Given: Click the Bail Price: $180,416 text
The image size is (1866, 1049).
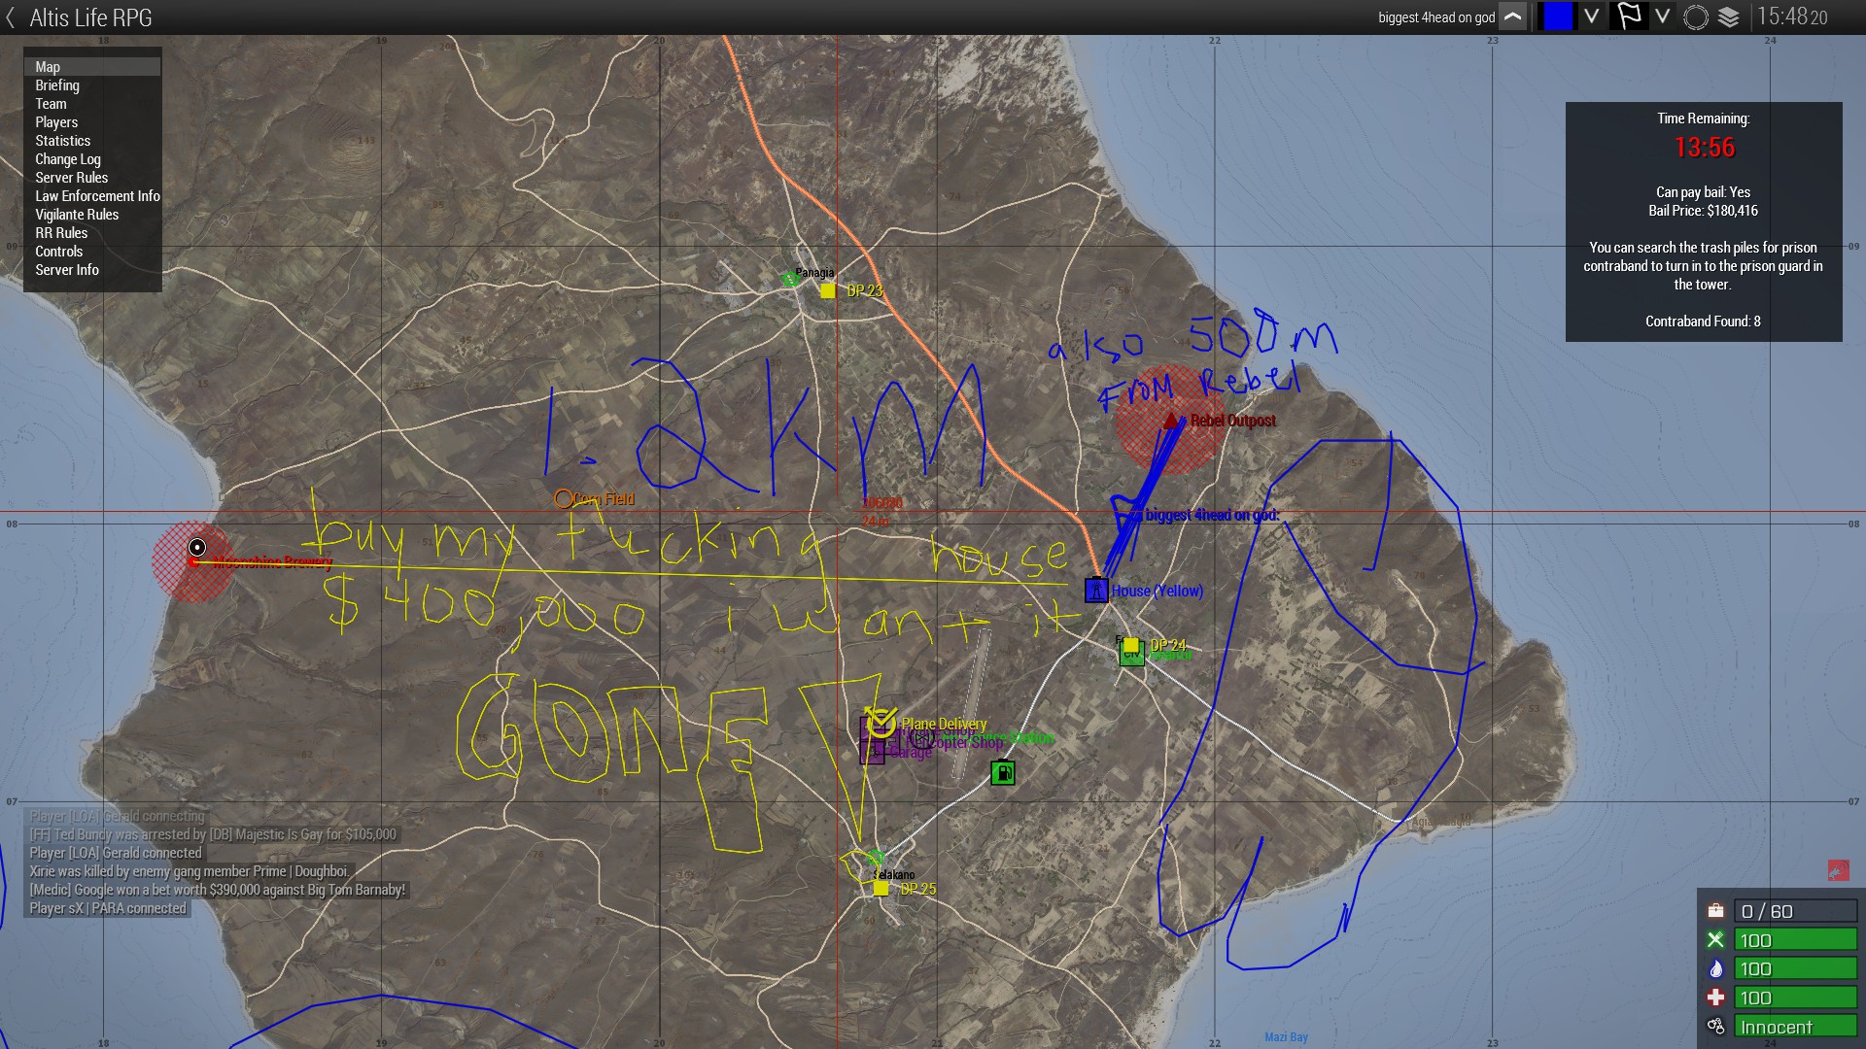Looking at the screenshot, I should click(x=1704, y=211).
